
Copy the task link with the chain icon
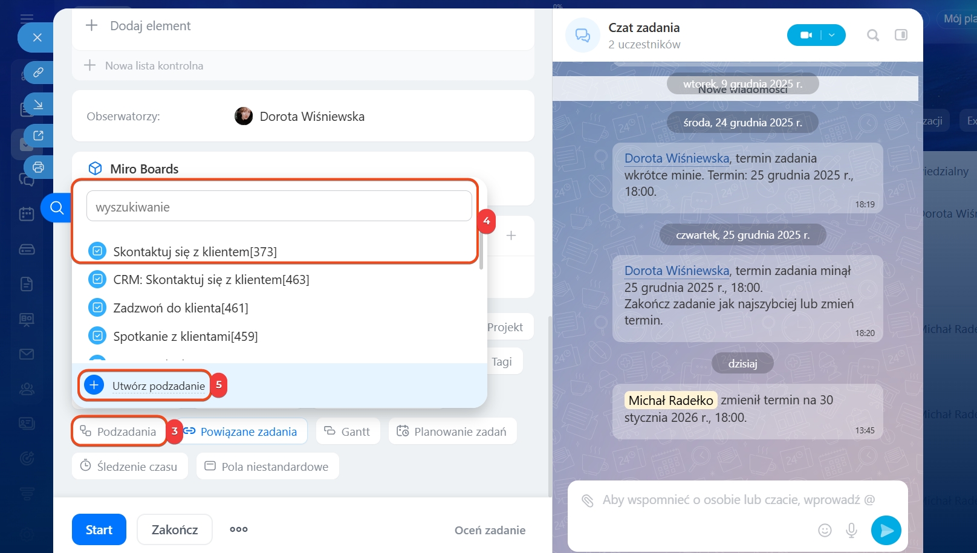point(38,73)
